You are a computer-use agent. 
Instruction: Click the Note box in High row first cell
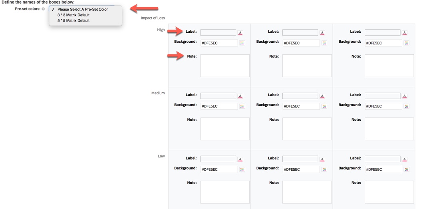point(225,66)
